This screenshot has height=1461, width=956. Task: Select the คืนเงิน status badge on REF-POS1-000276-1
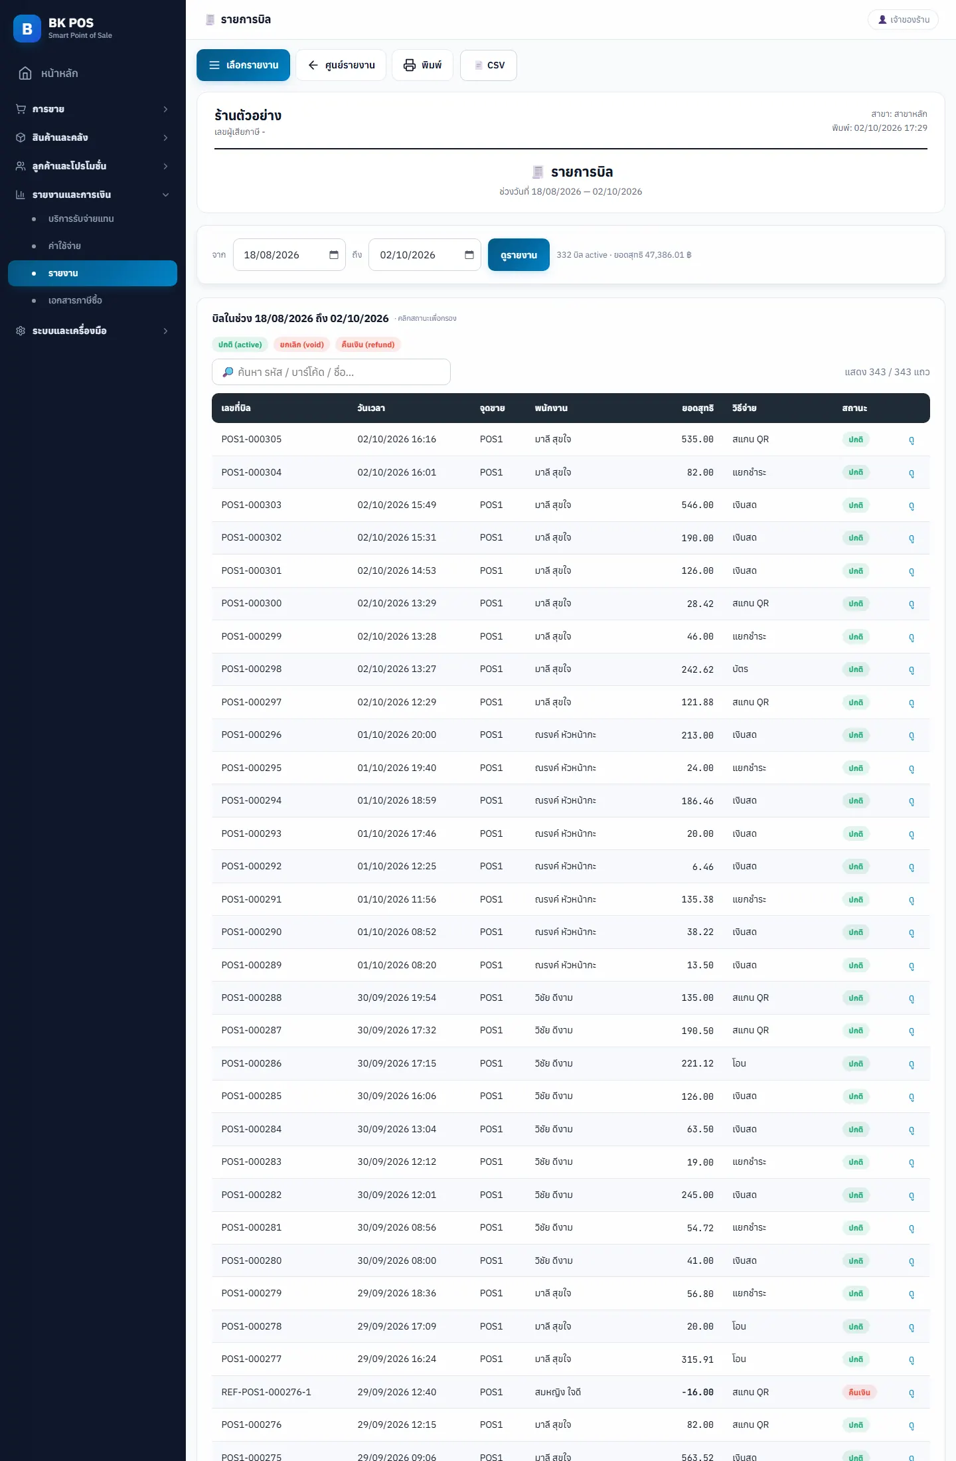(x=859, y=1393)
